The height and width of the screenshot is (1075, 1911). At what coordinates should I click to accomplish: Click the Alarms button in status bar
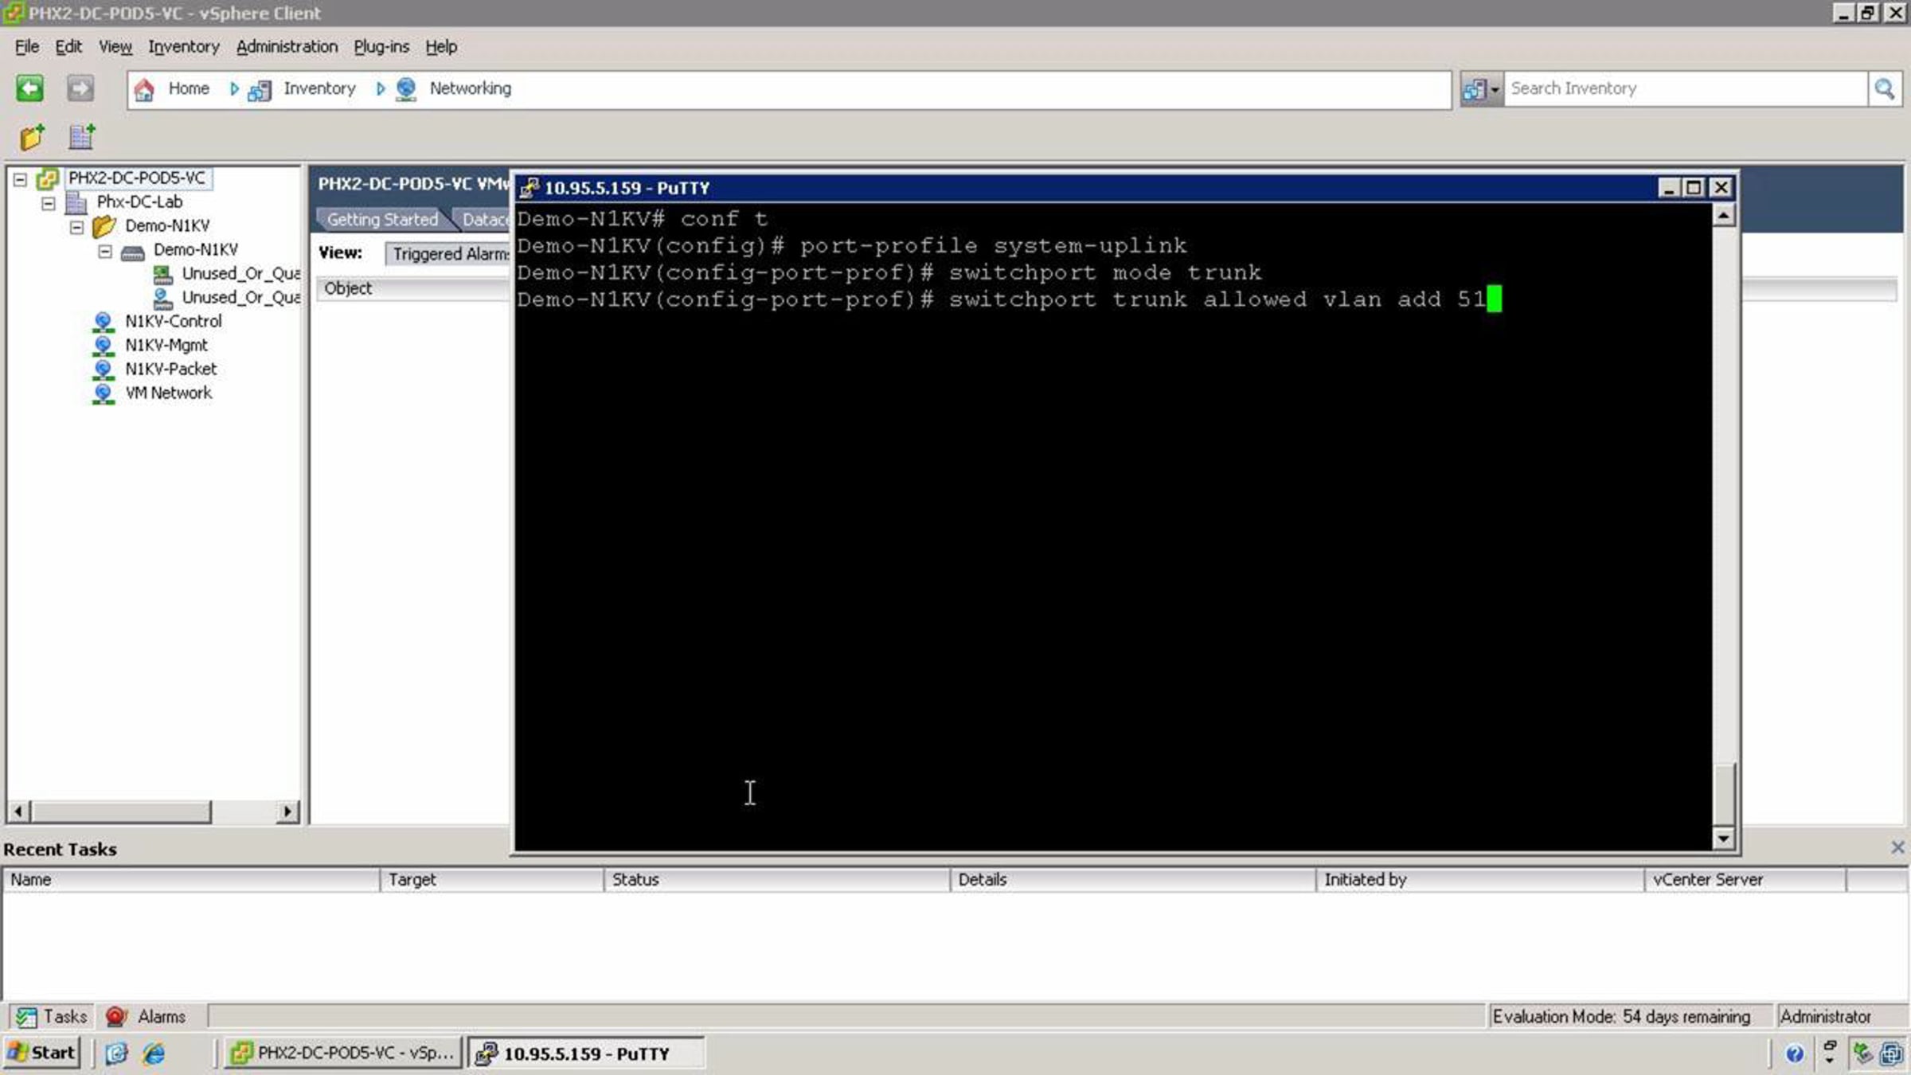(147, 1017)
